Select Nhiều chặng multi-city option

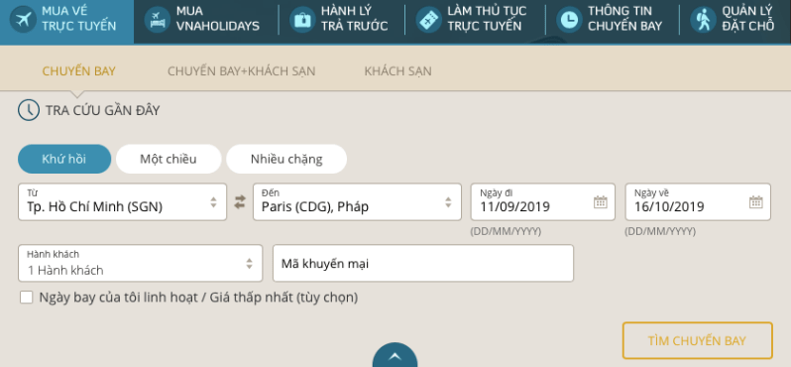point(286,159)
